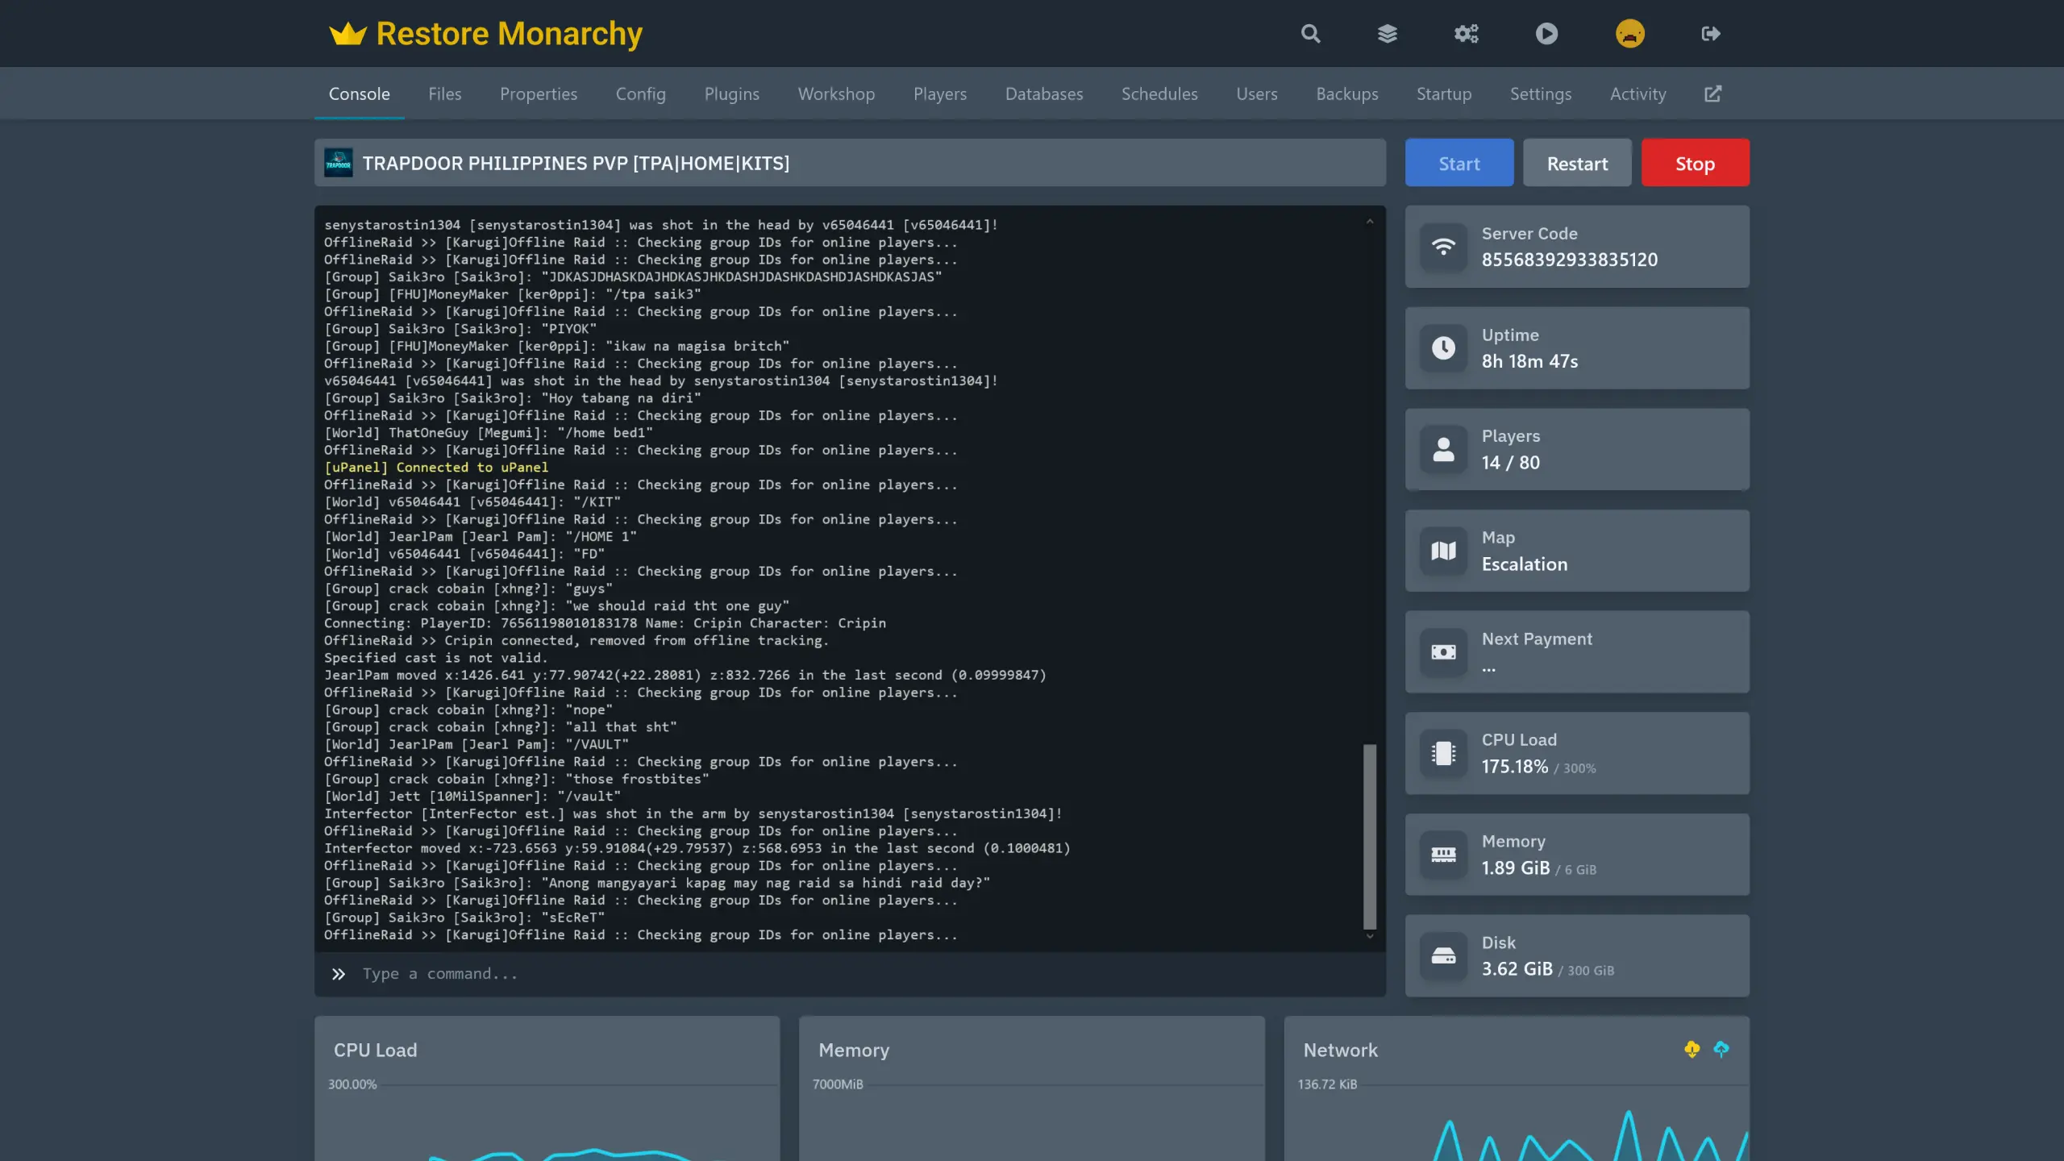Open the Settings tab
The image size is (2064, 1161).
click(1540, 94)
